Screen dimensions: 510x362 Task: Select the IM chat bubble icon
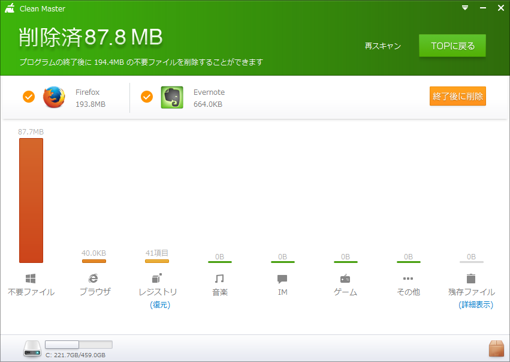point(282,279)
